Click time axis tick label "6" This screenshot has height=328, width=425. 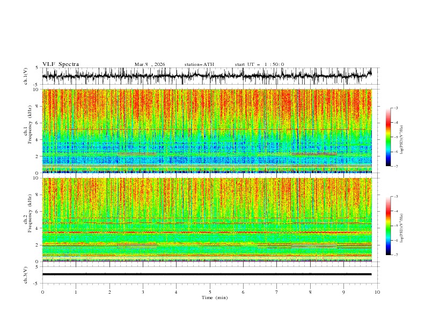point(243,292)
